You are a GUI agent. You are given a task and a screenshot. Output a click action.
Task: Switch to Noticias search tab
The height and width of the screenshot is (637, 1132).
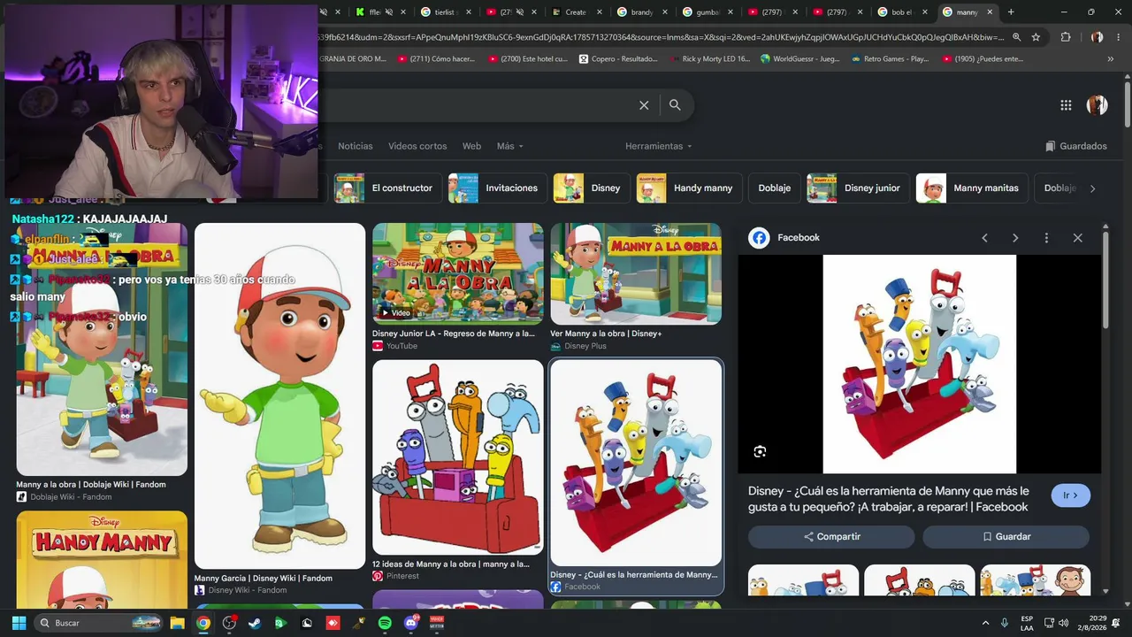(356, 146)
